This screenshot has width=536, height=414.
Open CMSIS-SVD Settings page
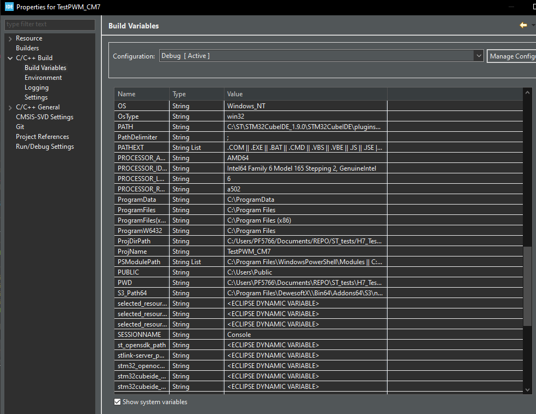[44, 117]
